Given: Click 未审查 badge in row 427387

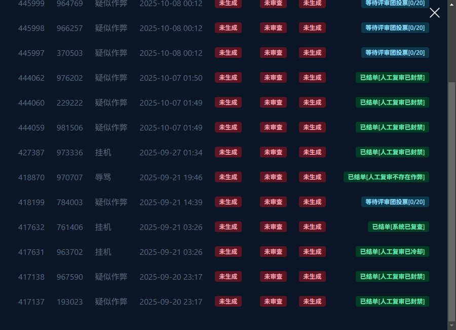Looking at the screenshot, I should pos(273,152).
